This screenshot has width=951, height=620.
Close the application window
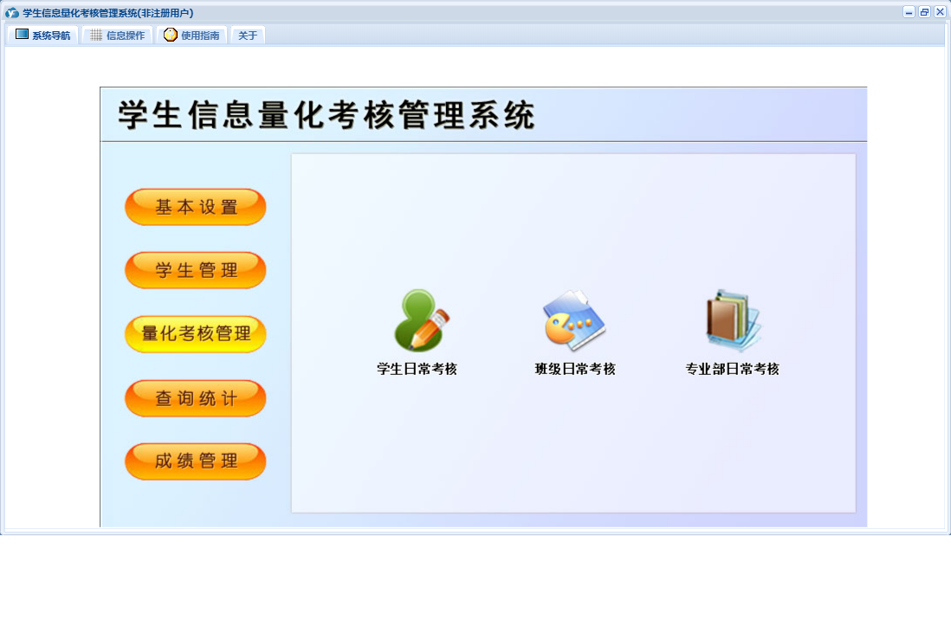[940, 12]
